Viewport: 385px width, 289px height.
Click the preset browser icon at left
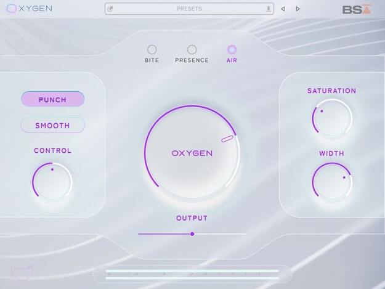(110, 9)
